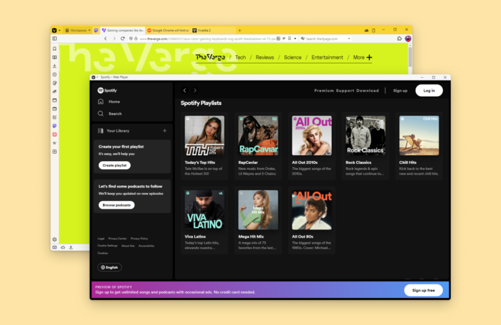Click the sync cloud icon in Vivaldi title bar
This screenshot has height=325, width=501.
click(366, 30)
